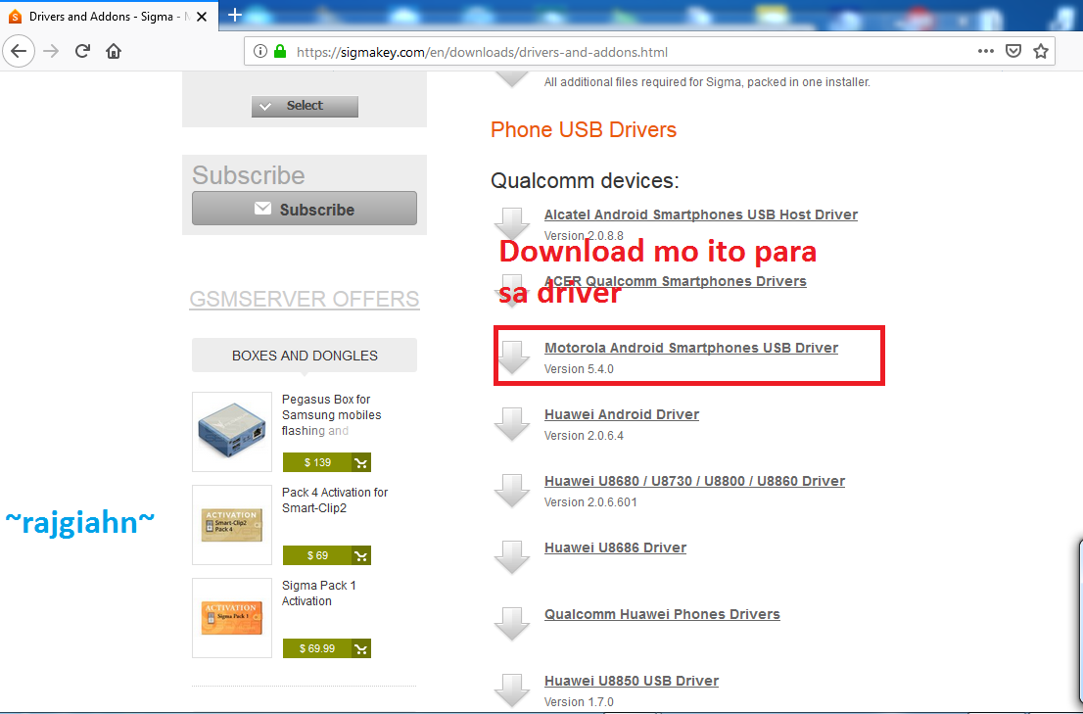
Task: Select 'Version 5.4.0' text
Action: tap(579, 368)
